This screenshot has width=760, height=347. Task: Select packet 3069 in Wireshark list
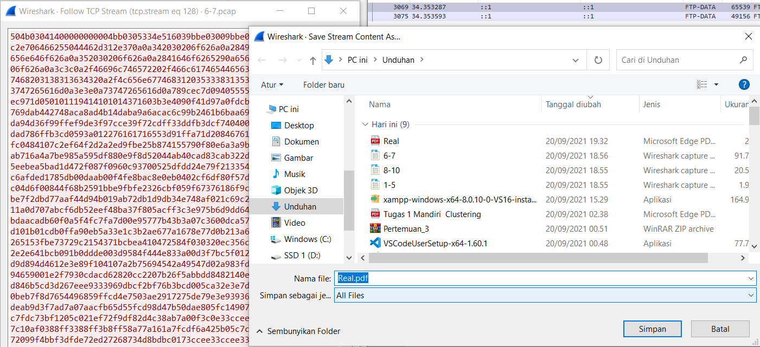564,7
